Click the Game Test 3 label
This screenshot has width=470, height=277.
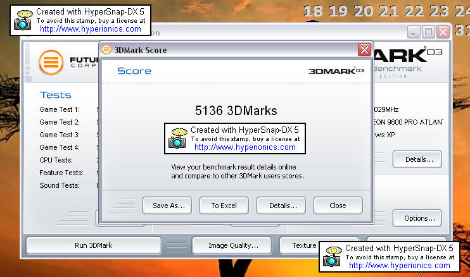60,135
